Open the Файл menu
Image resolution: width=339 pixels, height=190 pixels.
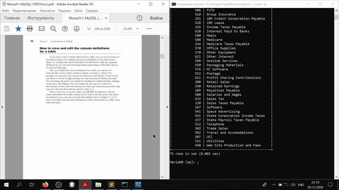click(5, 11)
